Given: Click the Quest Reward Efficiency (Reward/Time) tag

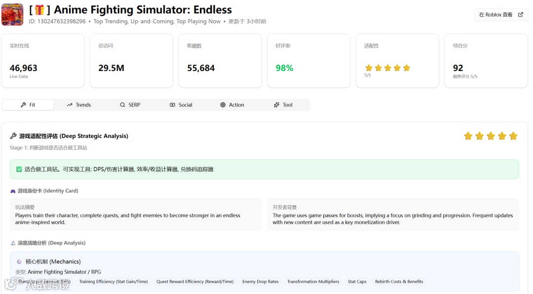Looking at the screenshot, I should 195,282.
